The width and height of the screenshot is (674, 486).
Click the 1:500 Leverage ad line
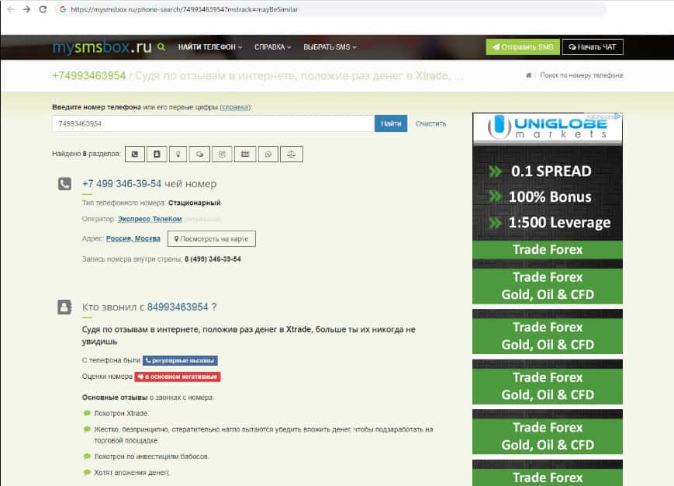(x=559, y=222)
